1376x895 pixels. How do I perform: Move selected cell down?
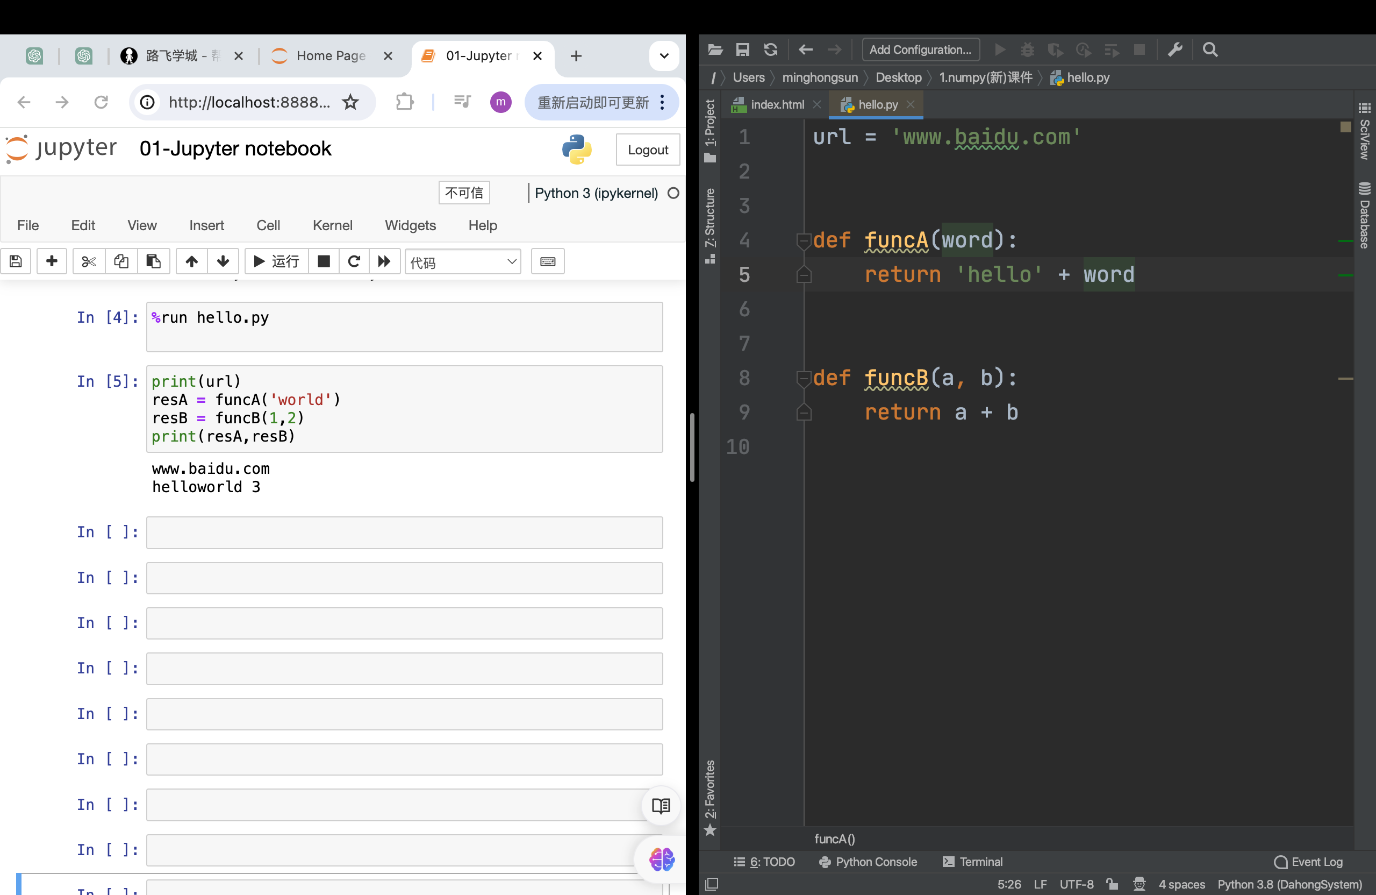point(223,261)
